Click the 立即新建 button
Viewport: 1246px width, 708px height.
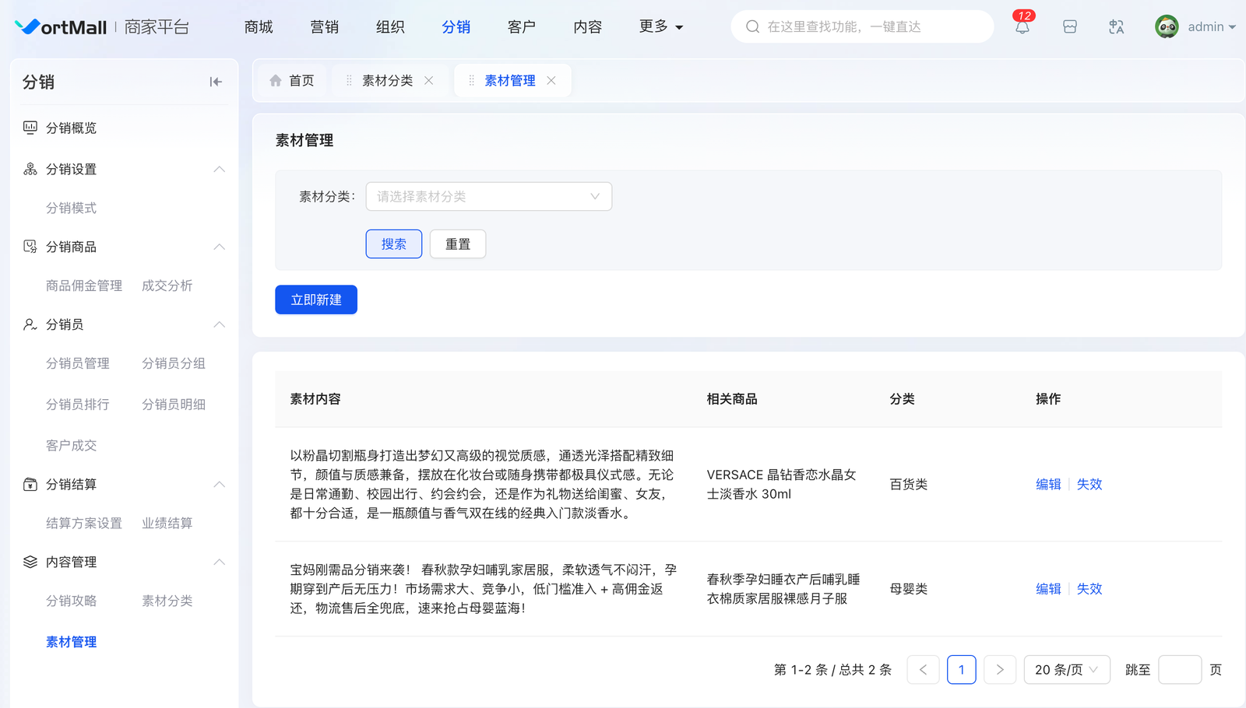(x=315, y=300)
